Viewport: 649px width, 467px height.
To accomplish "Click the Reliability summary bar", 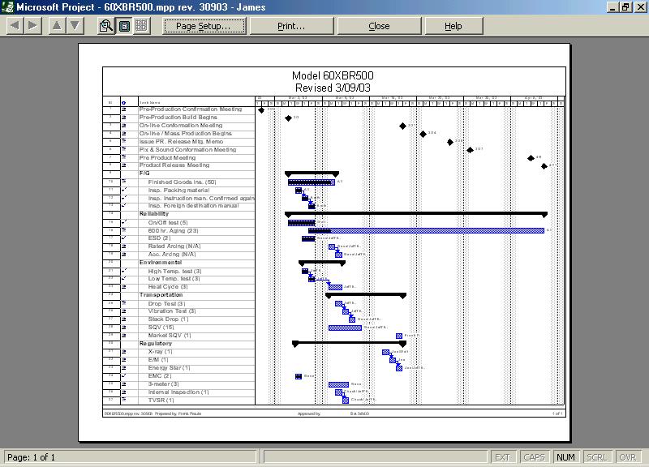I will point(416,214).
